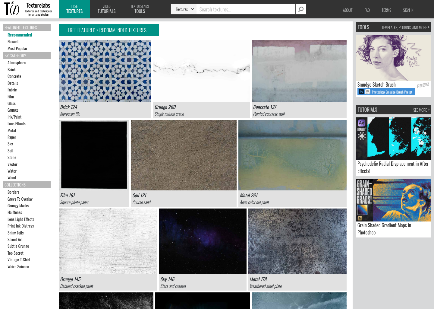This screenshot has width=434, height=309.
Task: Focus the Search textures input field
Action: click(246, 9)
